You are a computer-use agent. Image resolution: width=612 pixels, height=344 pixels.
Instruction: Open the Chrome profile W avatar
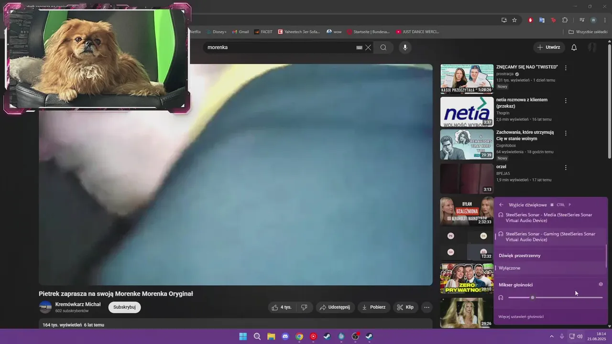pos(593,20)
